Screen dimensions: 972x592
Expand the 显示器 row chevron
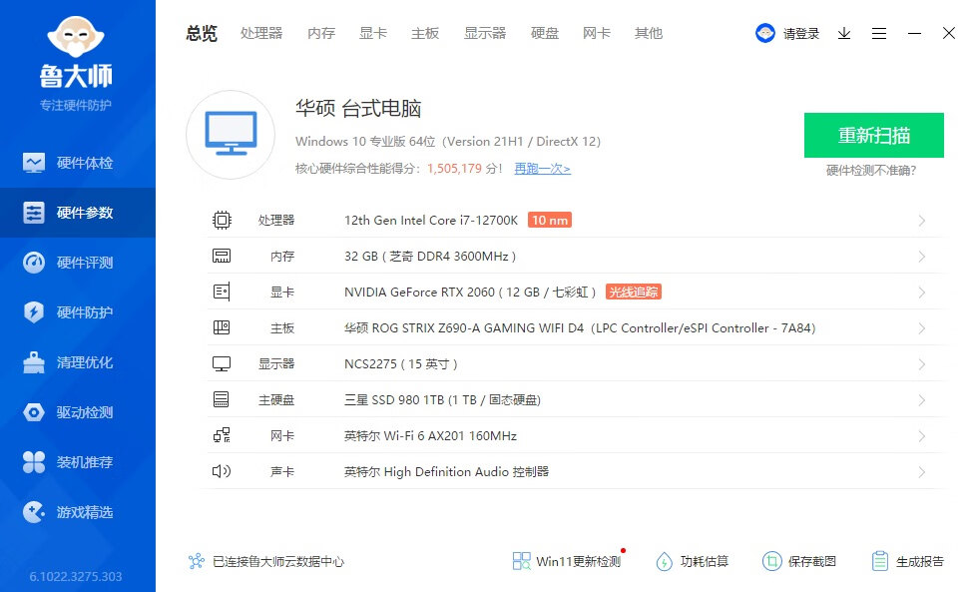[922, 364]
